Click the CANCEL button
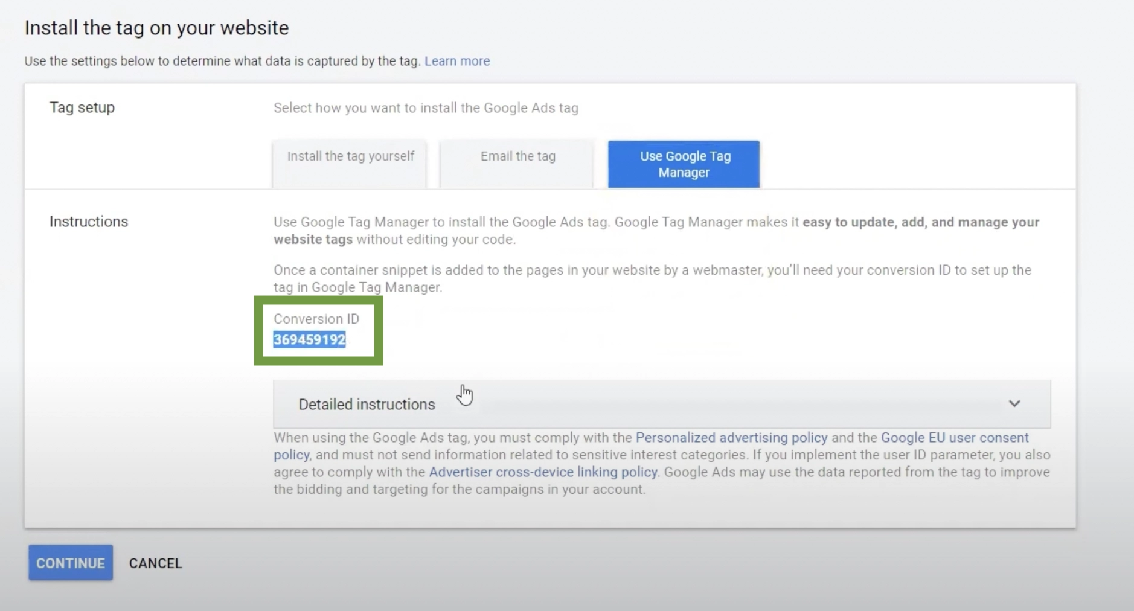 155,563
